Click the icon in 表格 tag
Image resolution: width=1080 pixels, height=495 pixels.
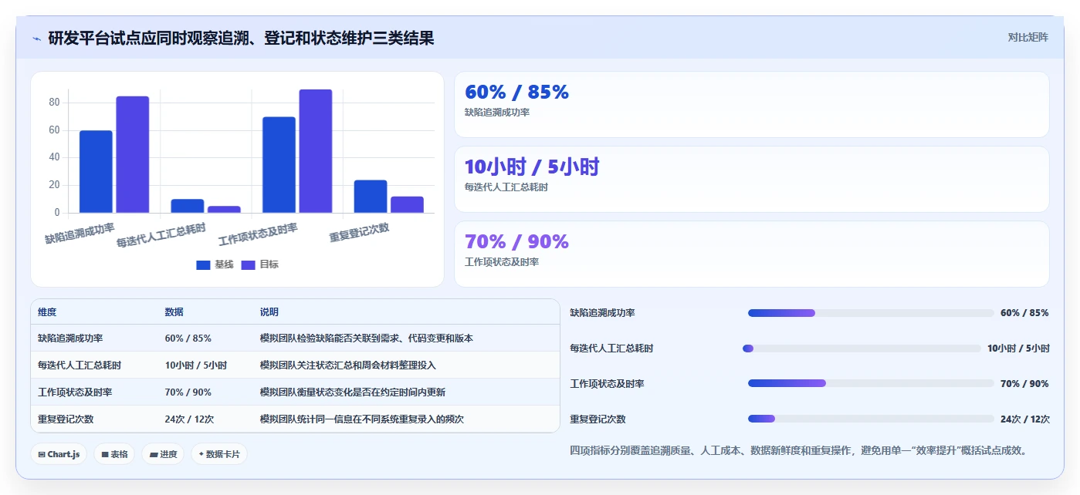[x=104, y=455]
